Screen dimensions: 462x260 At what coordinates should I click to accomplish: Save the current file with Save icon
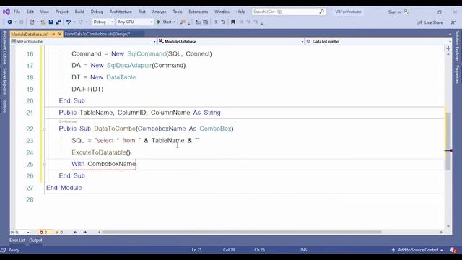51,22
